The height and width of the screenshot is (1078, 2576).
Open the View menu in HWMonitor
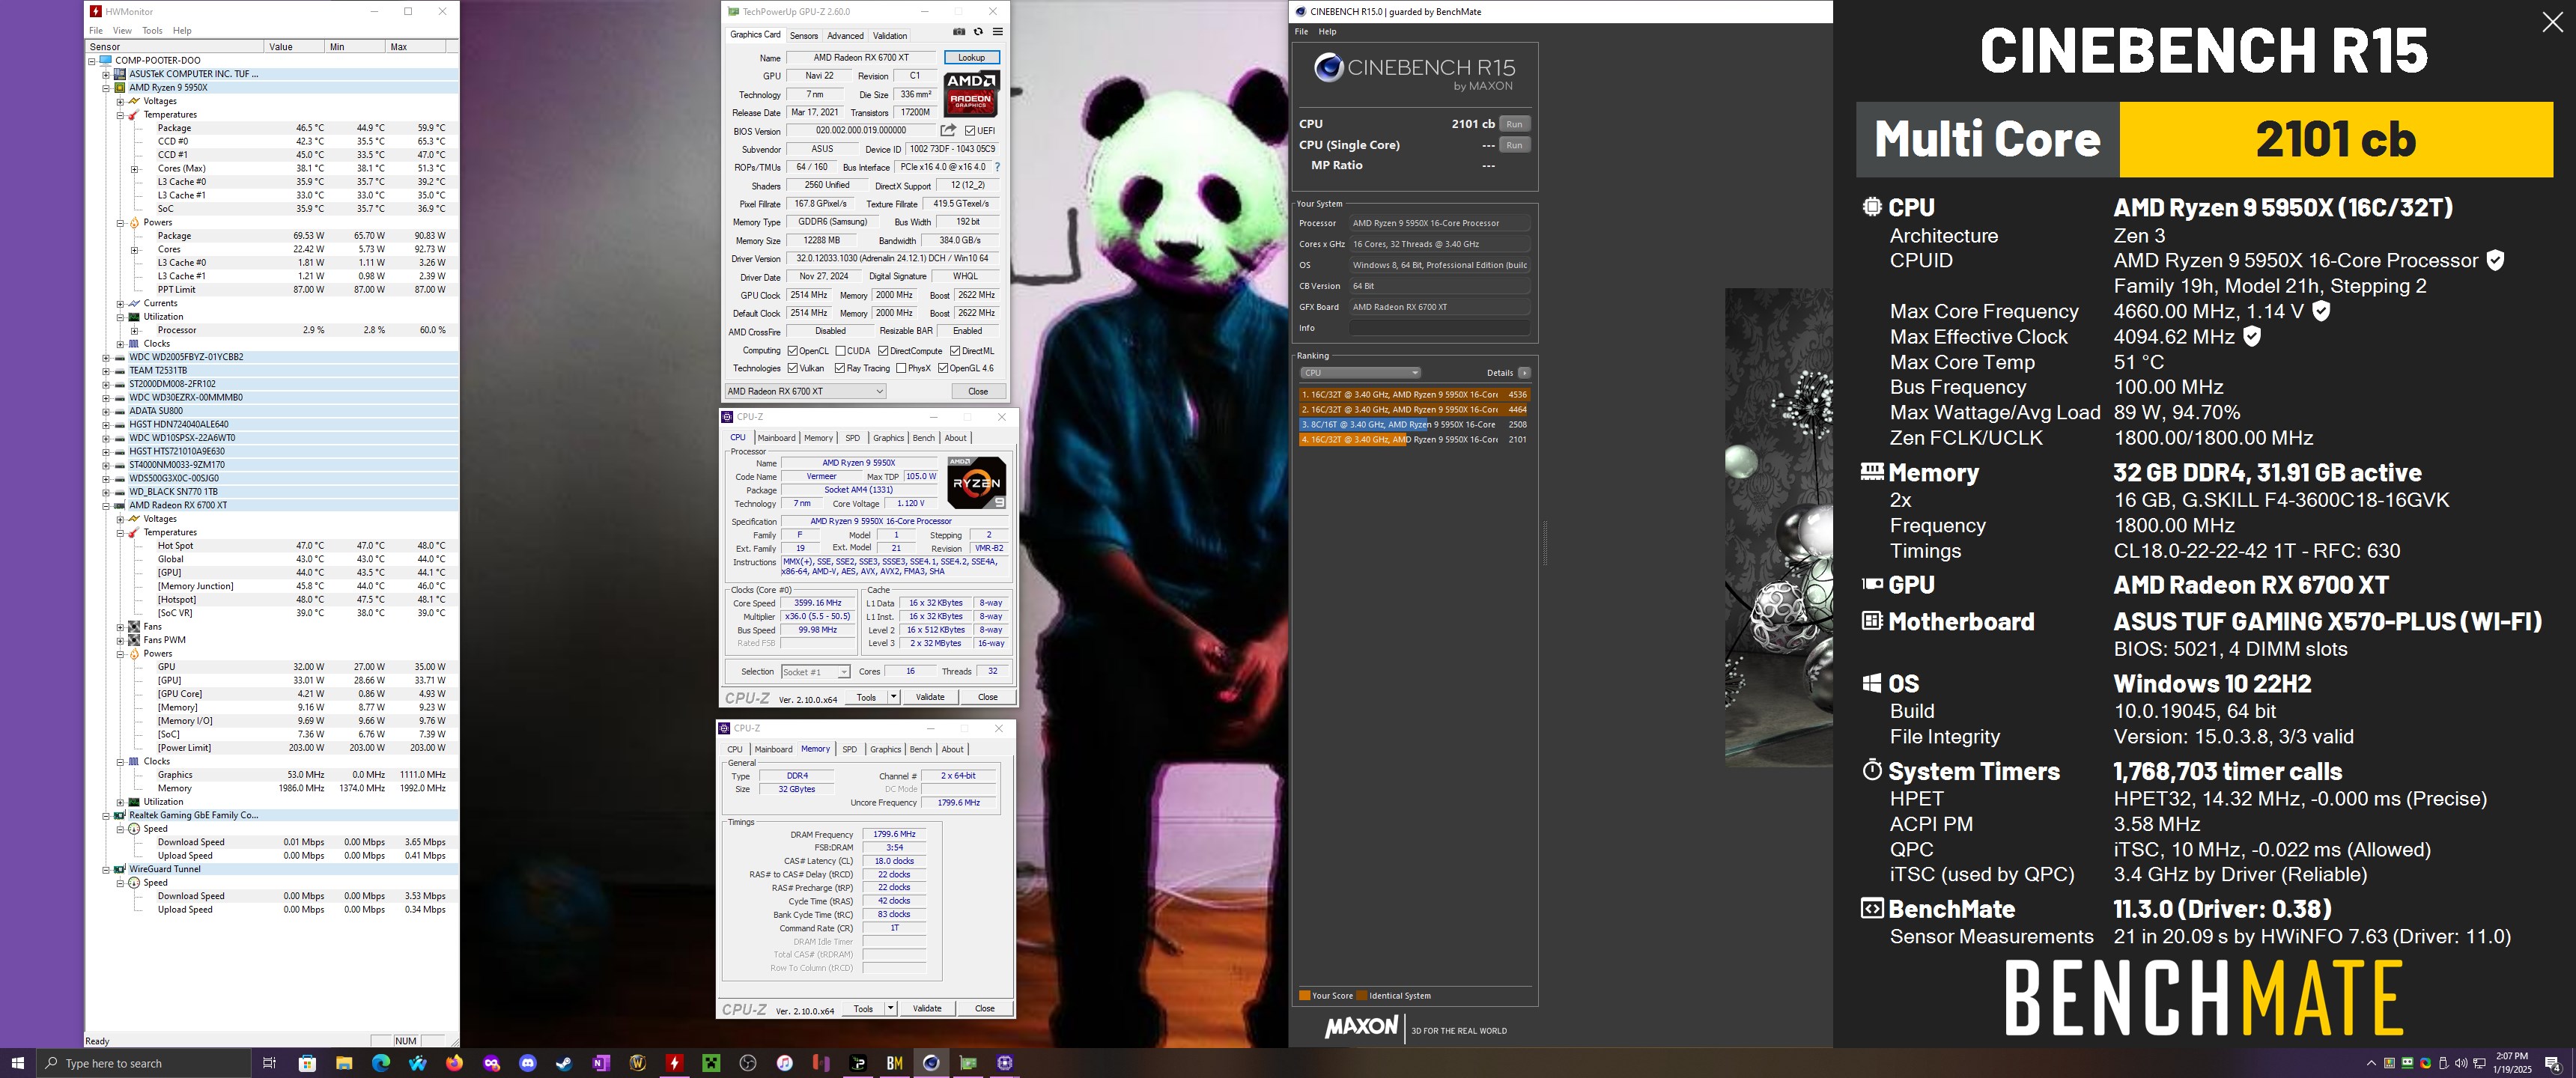coord(122,31)
